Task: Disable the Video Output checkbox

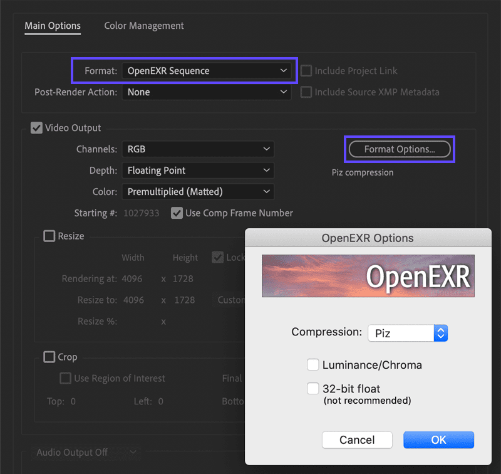Action: click(x=36, y=128)
